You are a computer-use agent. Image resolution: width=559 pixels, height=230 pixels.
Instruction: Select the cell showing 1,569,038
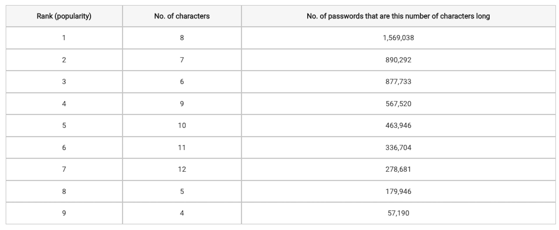[x=398, y=38]
